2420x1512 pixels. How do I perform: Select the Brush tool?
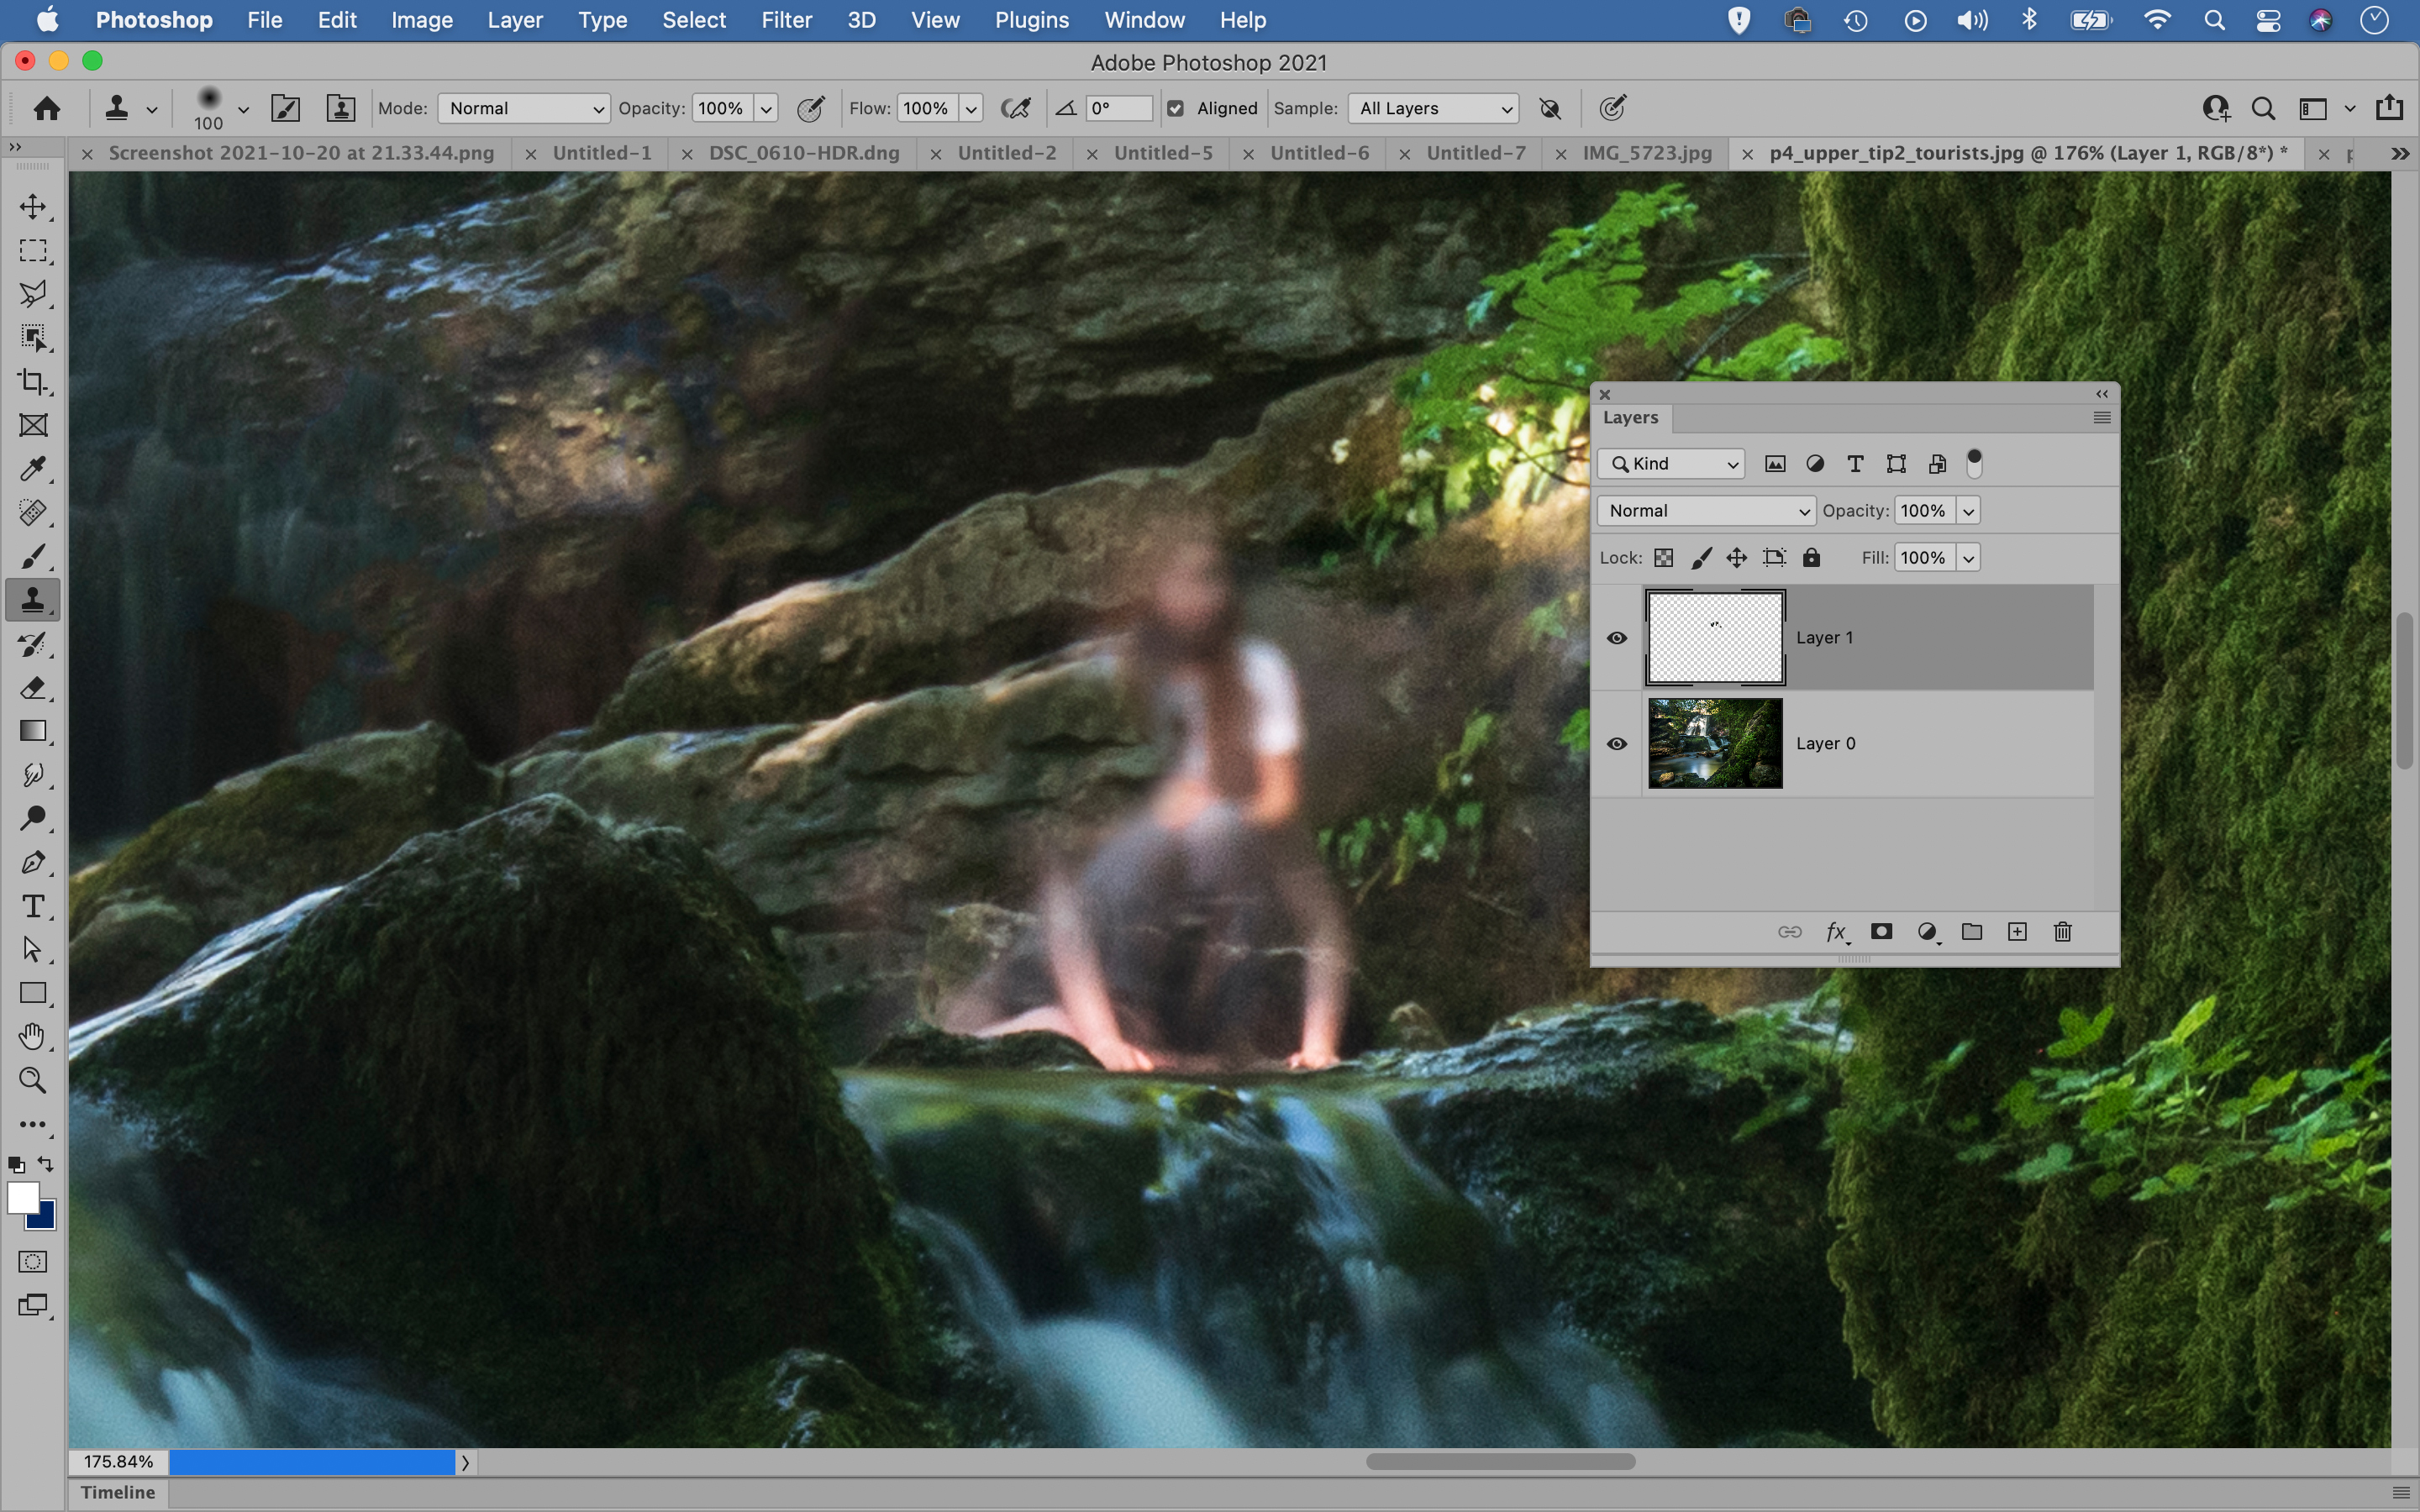point(33,556)
